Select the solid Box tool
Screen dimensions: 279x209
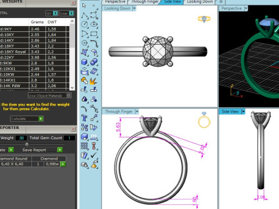point(84,62)
